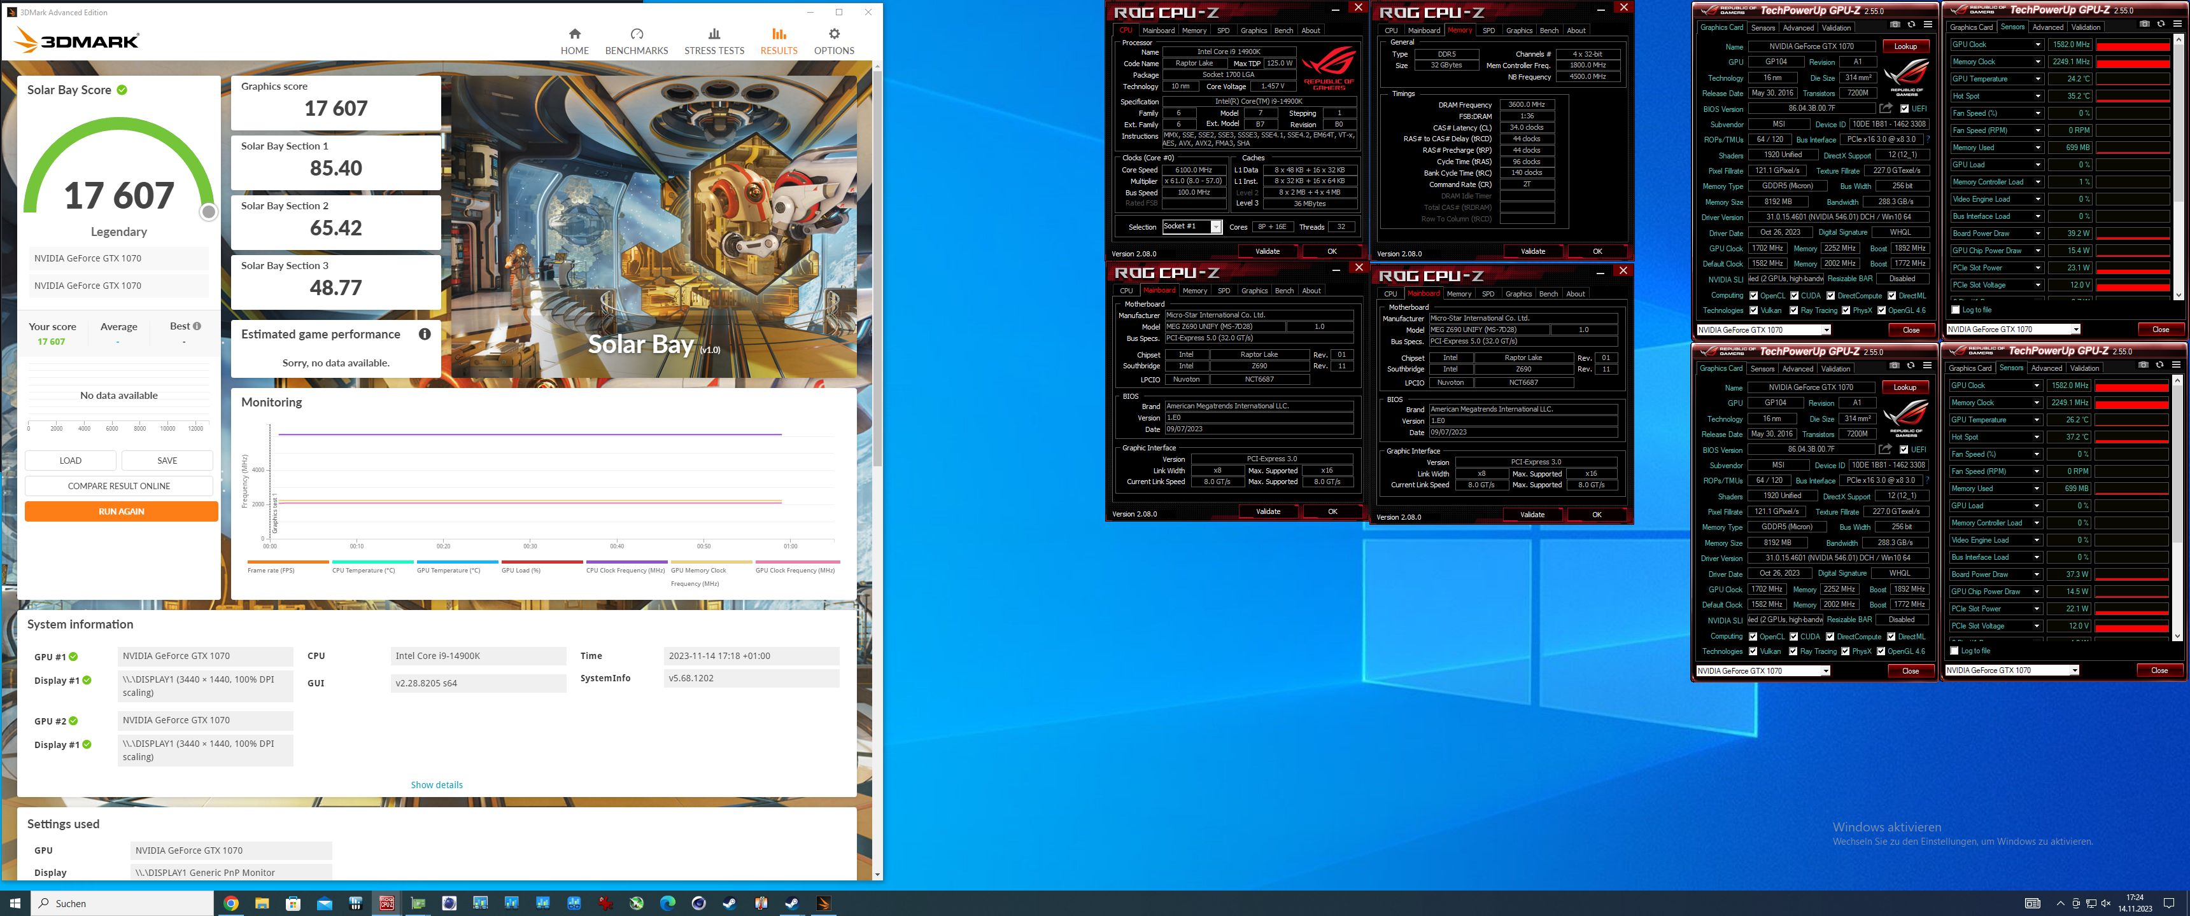Image resolution: width=2190 pixels, height=916 pixels.
Task: Click the GPU-Z graphics card taskbar icon
Action: point(418,903)
